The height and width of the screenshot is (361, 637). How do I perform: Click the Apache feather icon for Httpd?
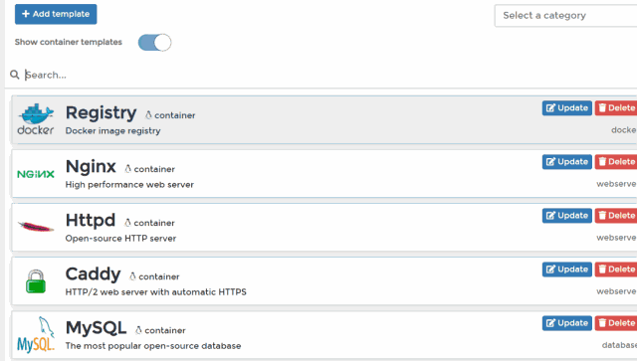click(x=36, y=227)
